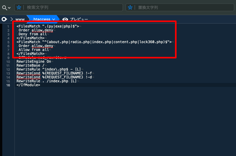This screenshot has width=236, height=156.
Task: Toggle the search field pattern asterisk icon
Action: 19,7
